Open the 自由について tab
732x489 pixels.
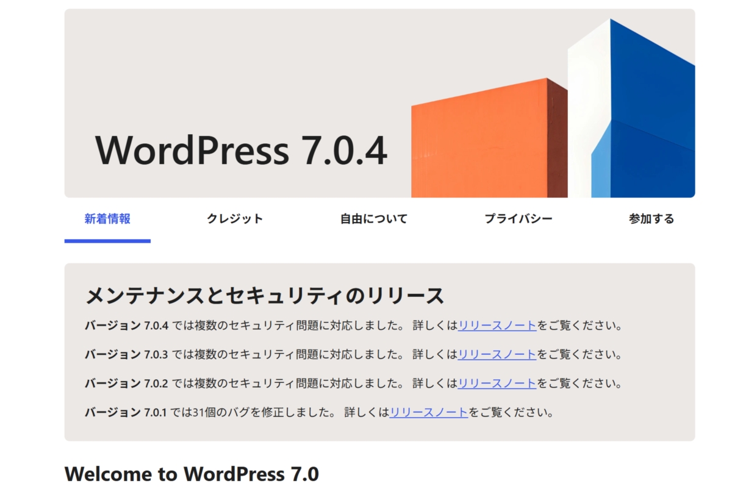click(x=374, y=219)
